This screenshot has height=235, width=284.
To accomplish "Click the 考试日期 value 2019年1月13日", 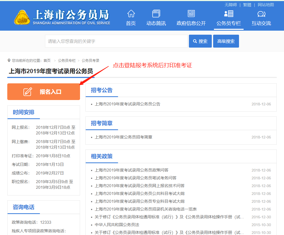I will pos(50,165).
